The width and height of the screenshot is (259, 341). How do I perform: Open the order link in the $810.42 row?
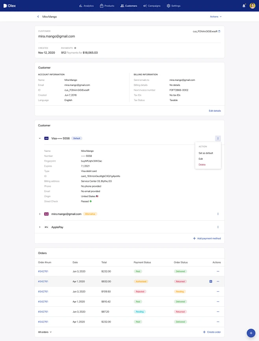pos(43,302)
